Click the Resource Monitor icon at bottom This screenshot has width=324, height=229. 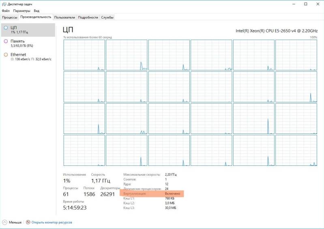28,222
